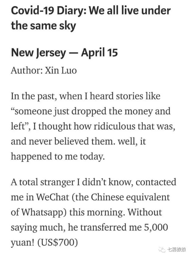
Task: Click 'A total stranger' at paragraph start
Action: [x=43, y=182]
